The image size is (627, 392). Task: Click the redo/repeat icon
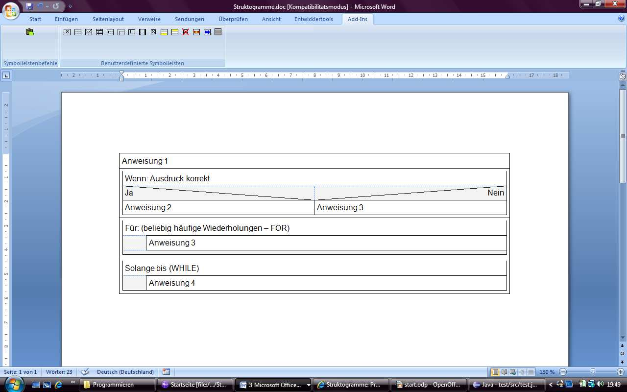(55, 6)
